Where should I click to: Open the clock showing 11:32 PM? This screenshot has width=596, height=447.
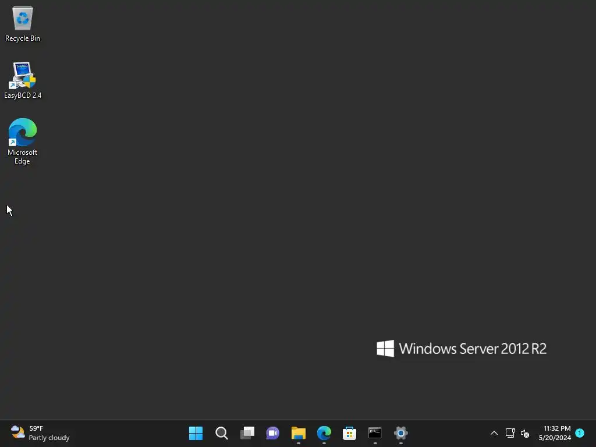tap(555, 433)
